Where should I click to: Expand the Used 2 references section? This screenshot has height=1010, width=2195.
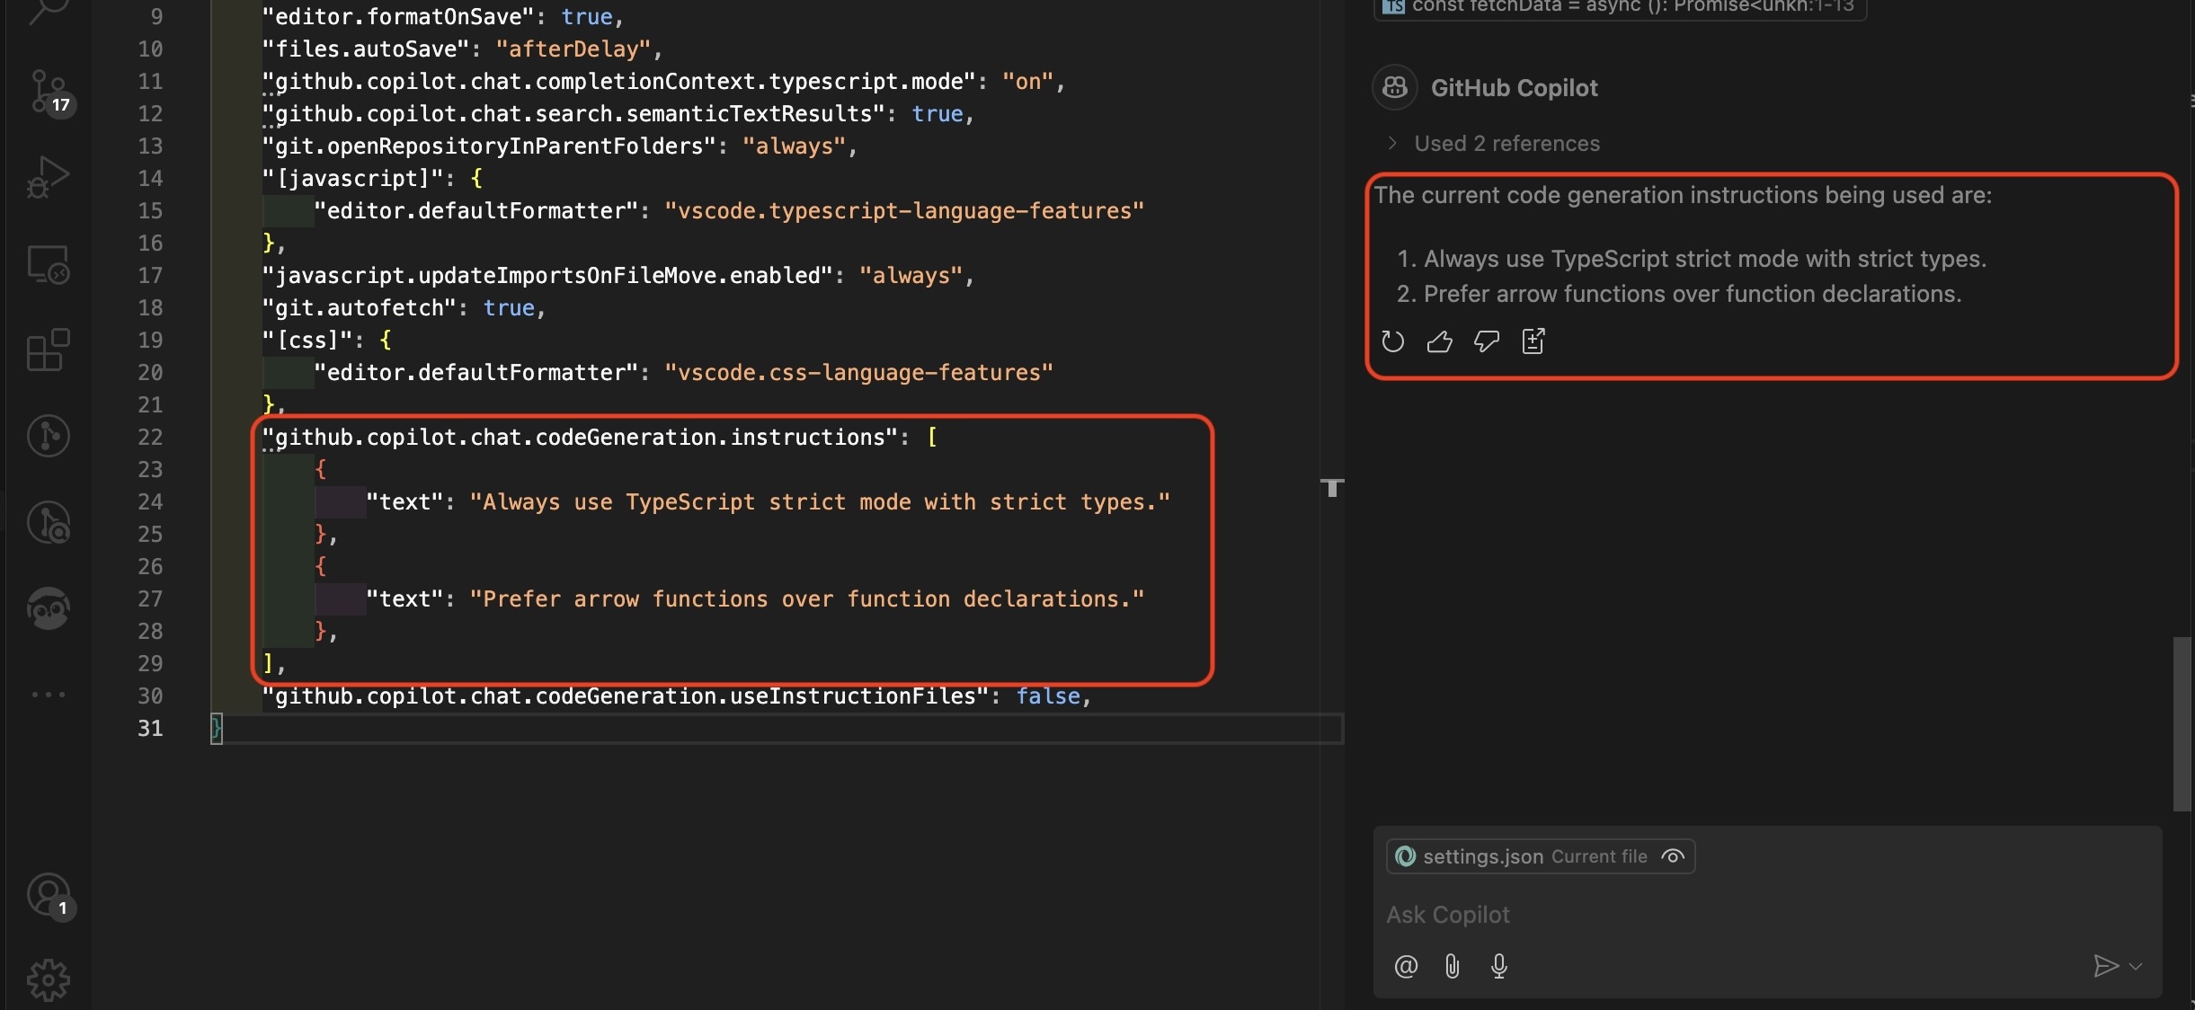[x=1494, y=144]
